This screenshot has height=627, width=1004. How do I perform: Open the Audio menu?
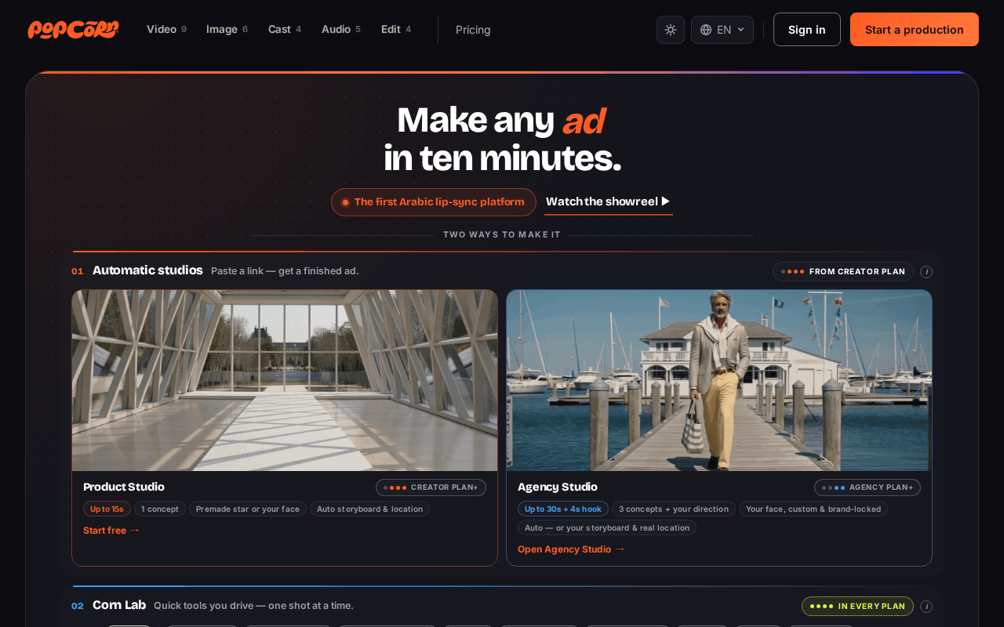tap(341, 30)
